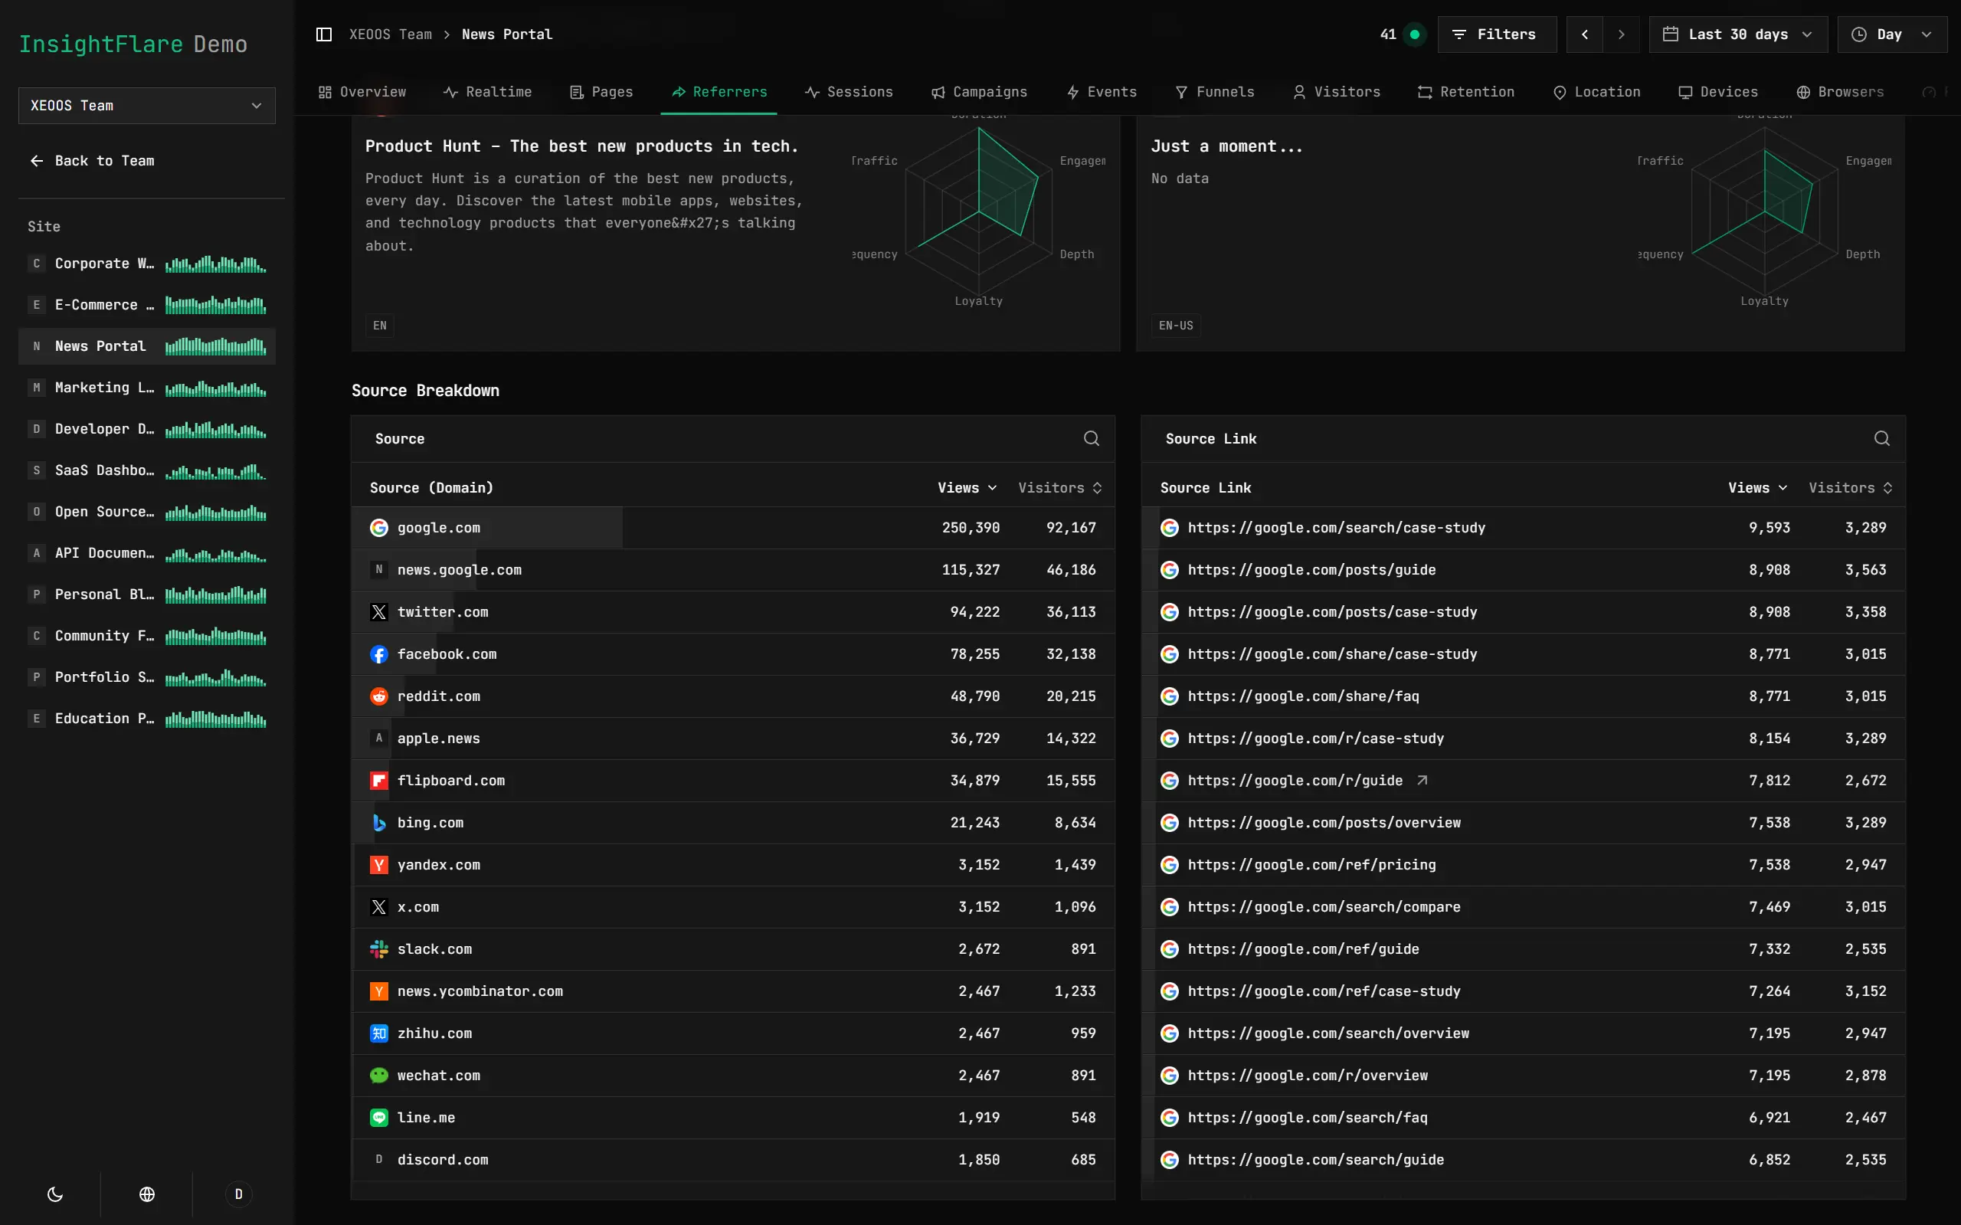The width and height of the screenshot is (1961, 1225).
Task: Open the Last 30 days date range dropdown
Action: pos(1738,34)
